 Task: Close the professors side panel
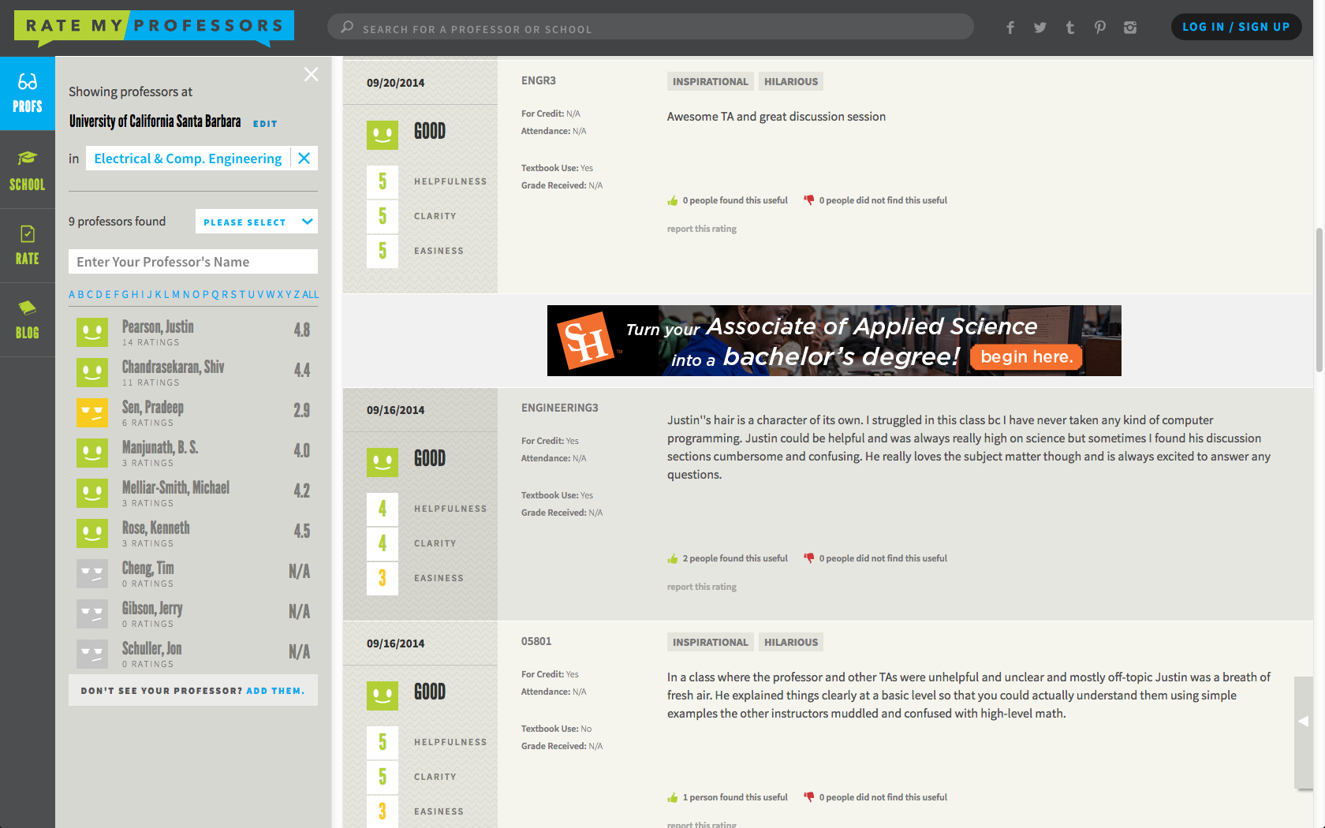[x=312, y=74]
